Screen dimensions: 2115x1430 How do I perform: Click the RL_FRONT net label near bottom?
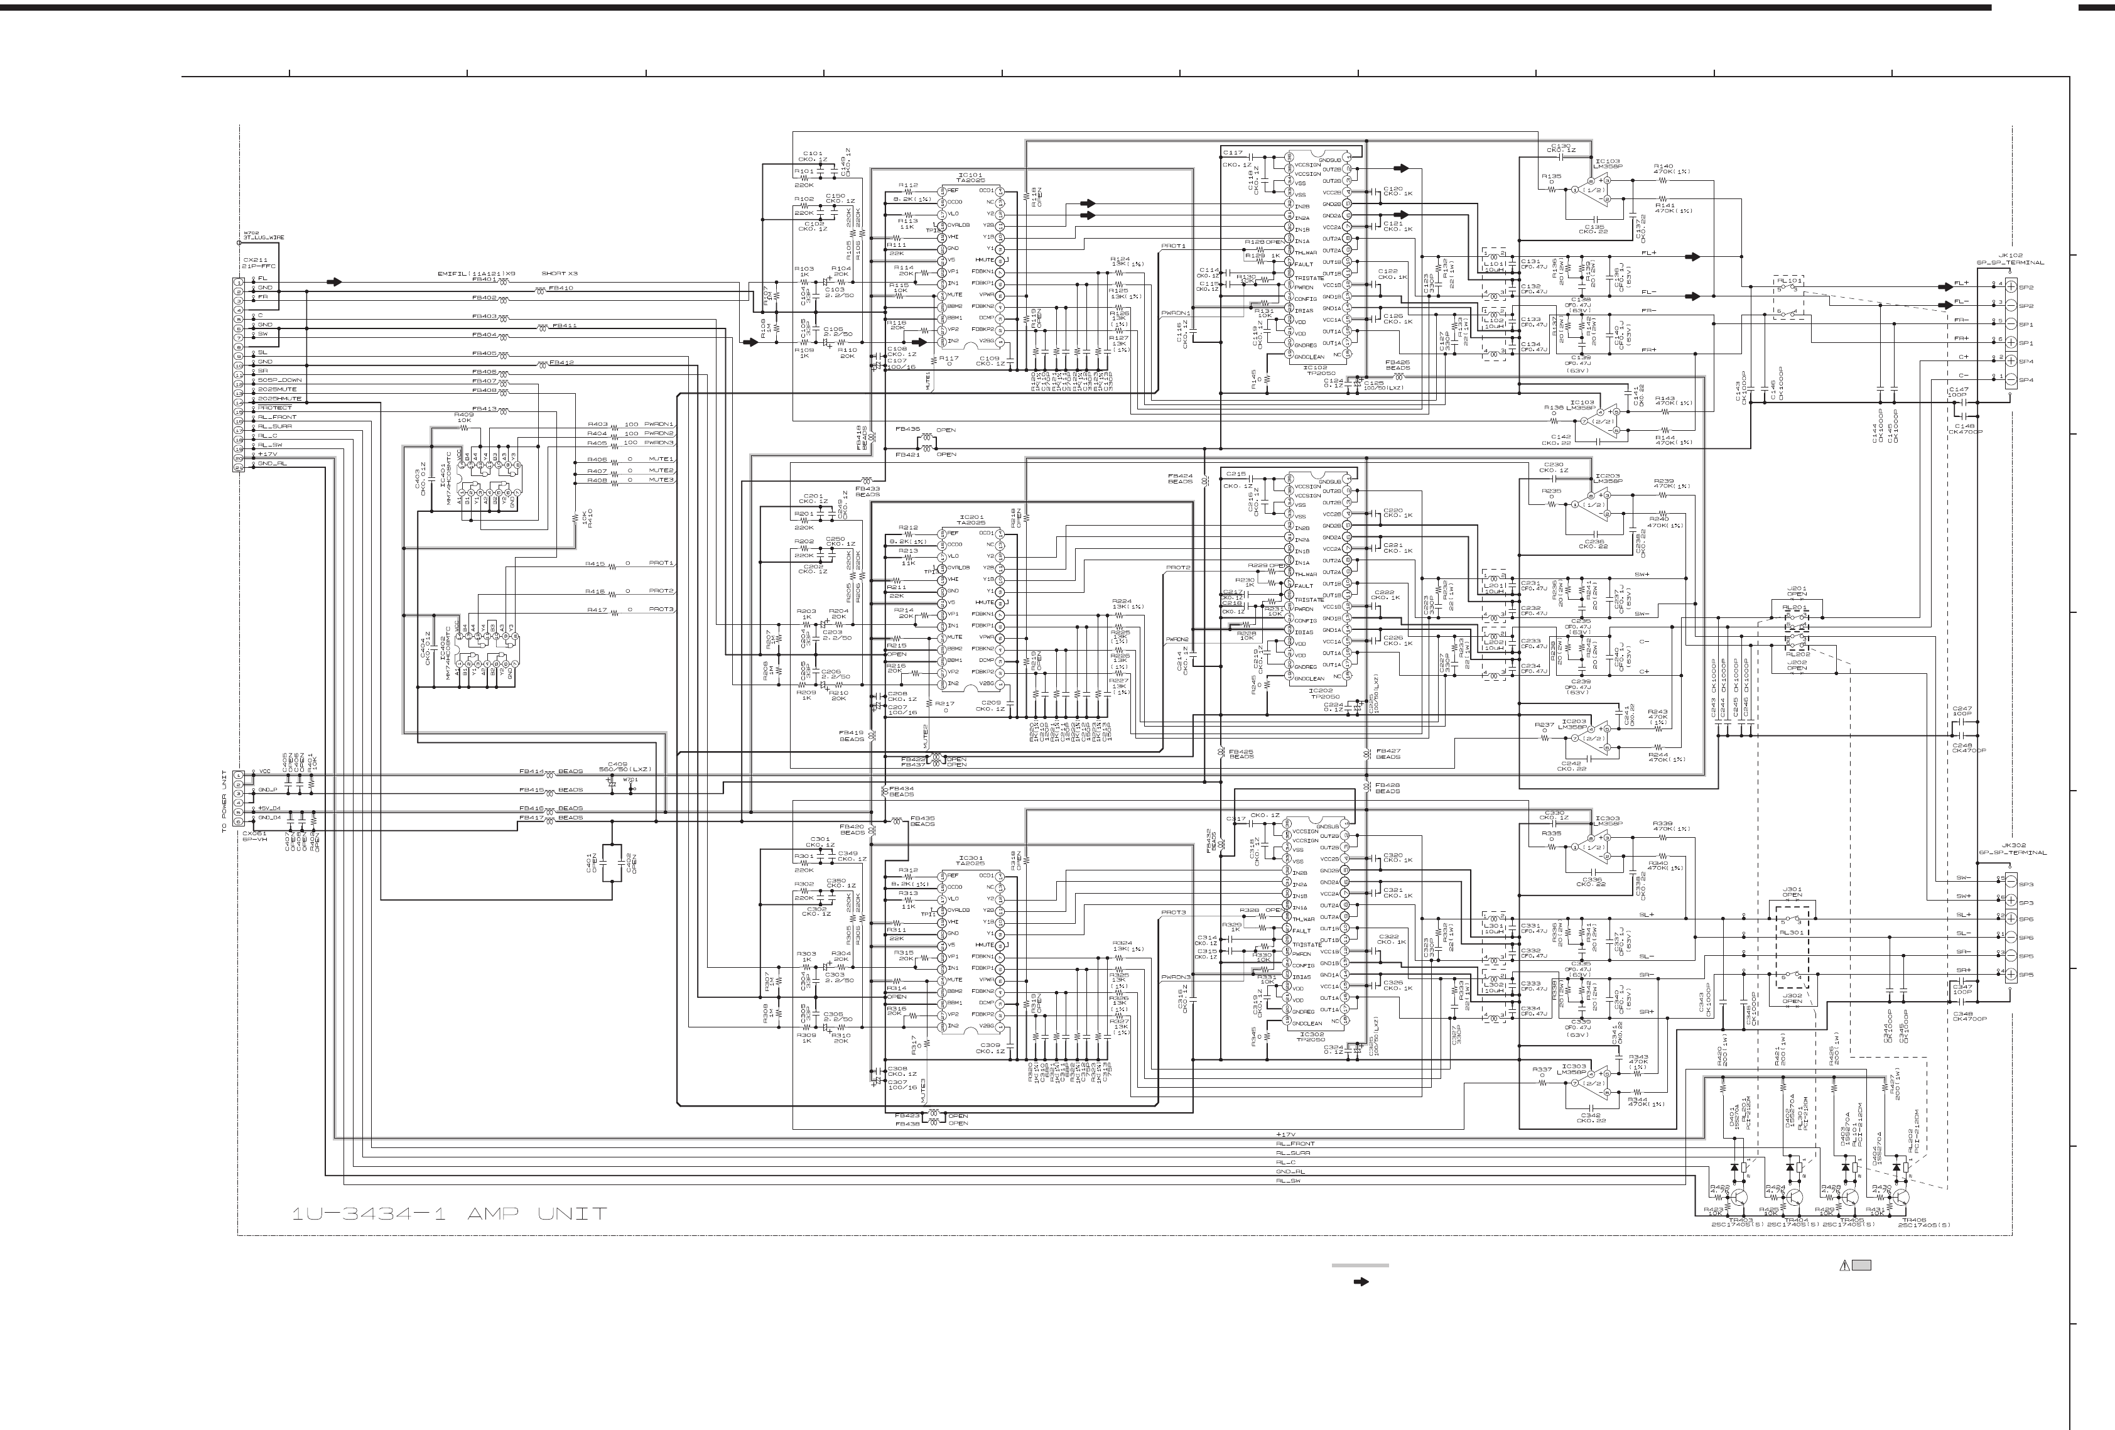click(x=1295, y=1143)
